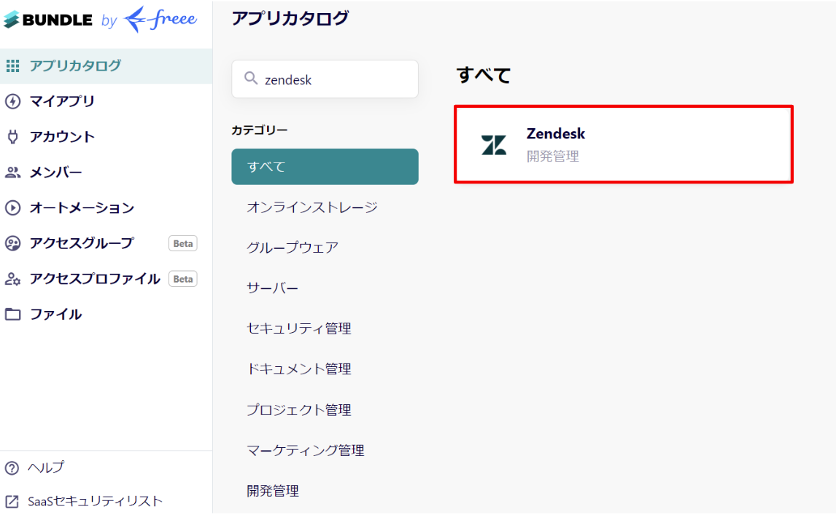
Task: Open the SaaSセキュリティリスト external link
Action: (x=84, y=501)
